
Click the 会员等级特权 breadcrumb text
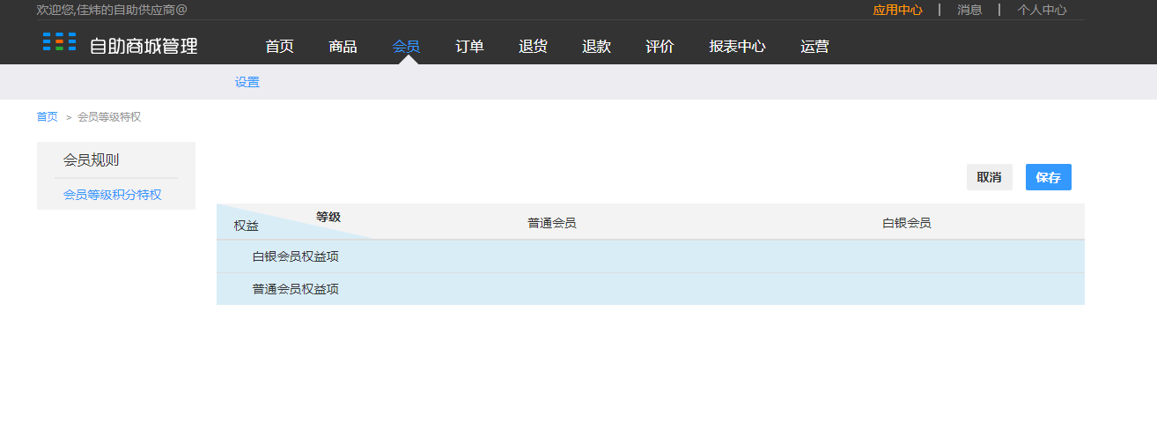(109, 116)
